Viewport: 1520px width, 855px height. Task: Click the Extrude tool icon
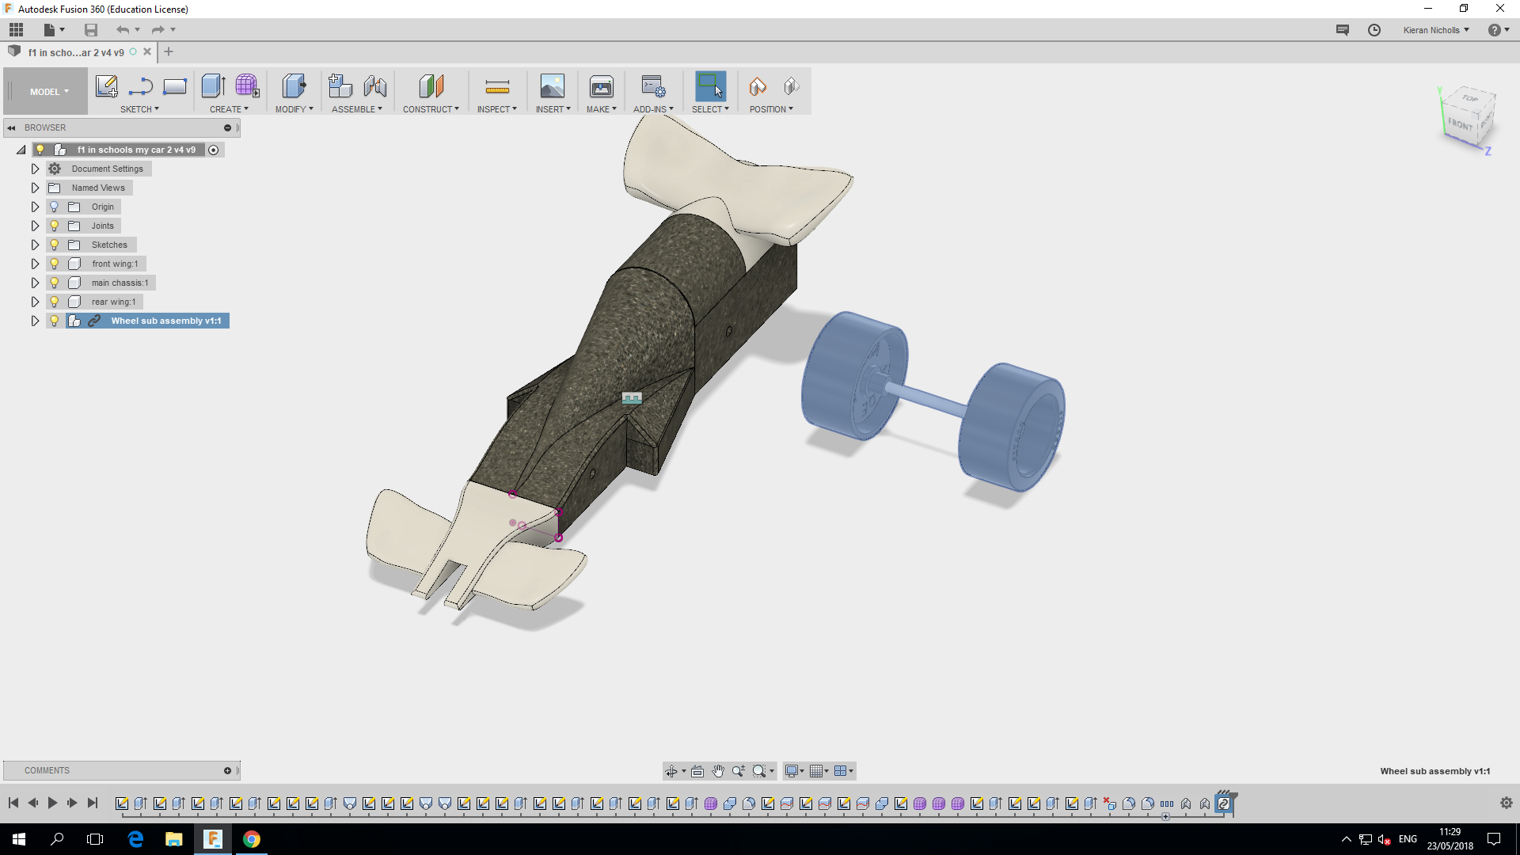213,86
